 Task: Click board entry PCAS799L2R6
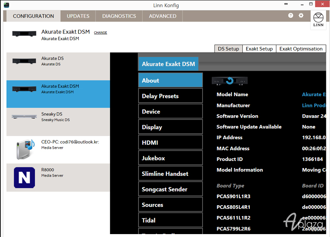(x=233, y=229)
